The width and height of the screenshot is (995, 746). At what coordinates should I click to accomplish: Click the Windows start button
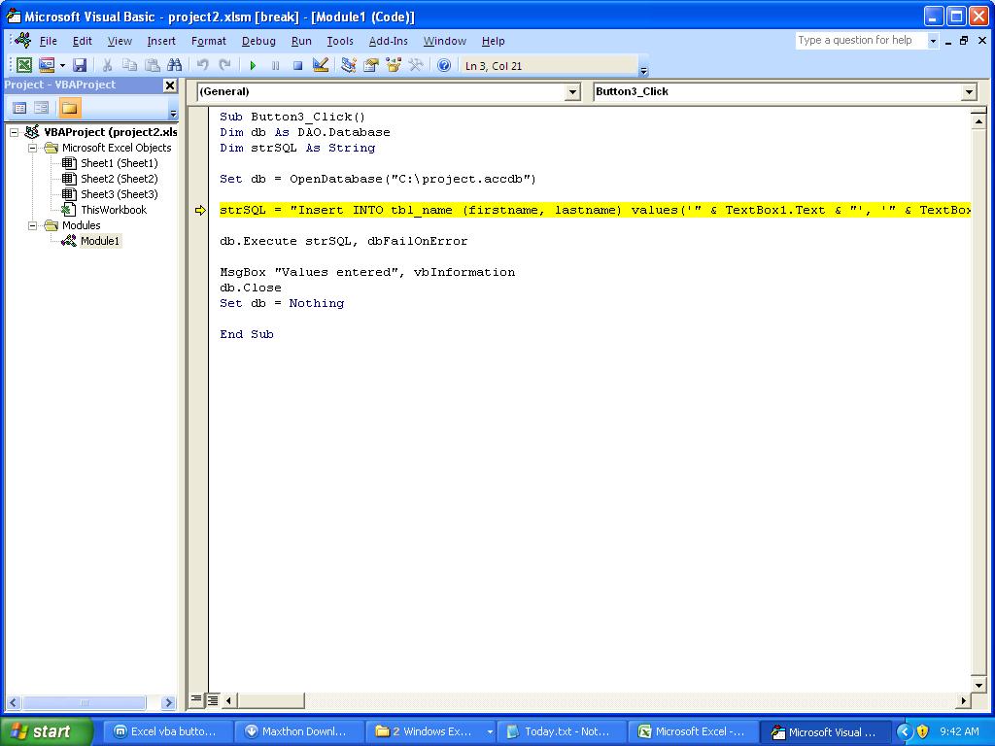tap(47, 731)
